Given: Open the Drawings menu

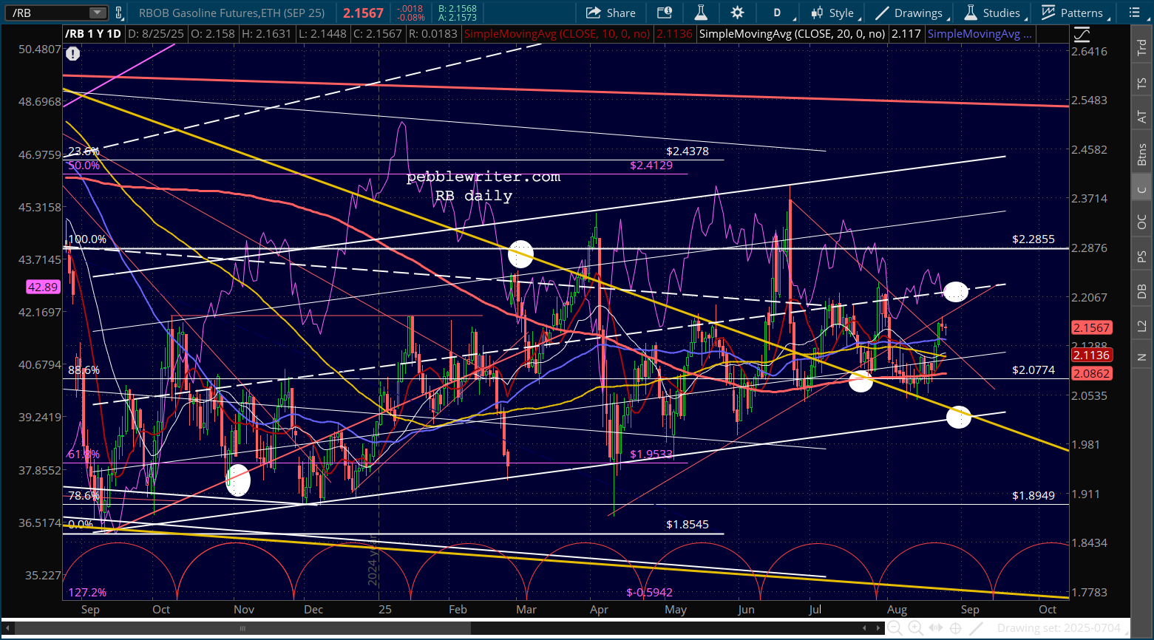Looking at the screenshot, I should [x=911, y=13].
